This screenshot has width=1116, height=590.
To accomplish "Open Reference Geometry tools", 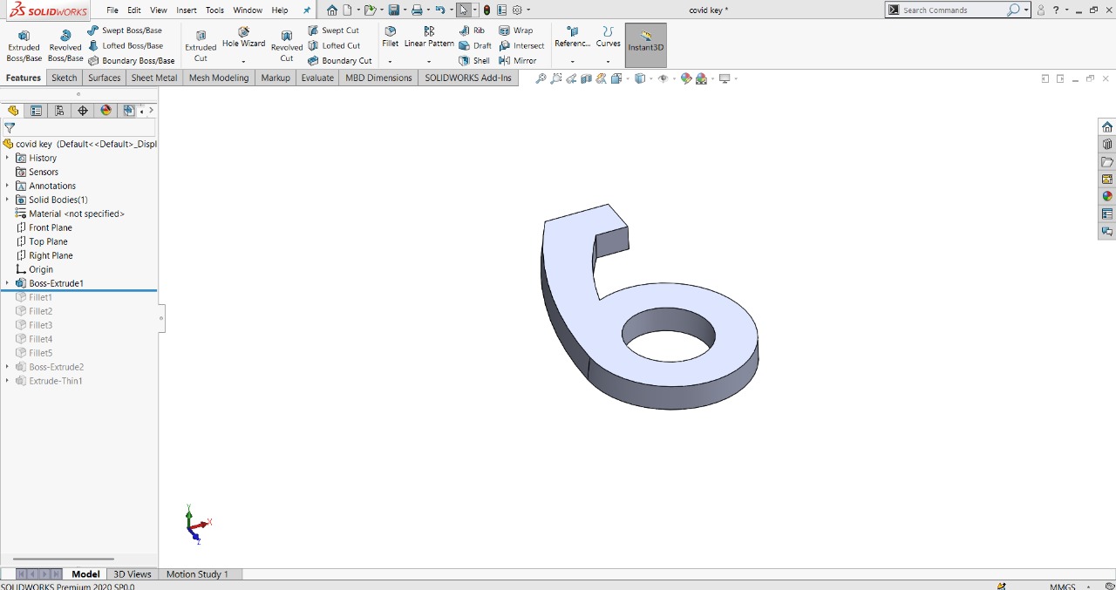I will point(572,37).
